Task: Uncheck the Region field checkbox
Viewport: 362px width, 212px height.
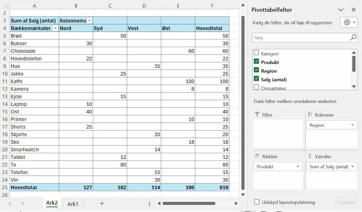Action: pos(256,70)
